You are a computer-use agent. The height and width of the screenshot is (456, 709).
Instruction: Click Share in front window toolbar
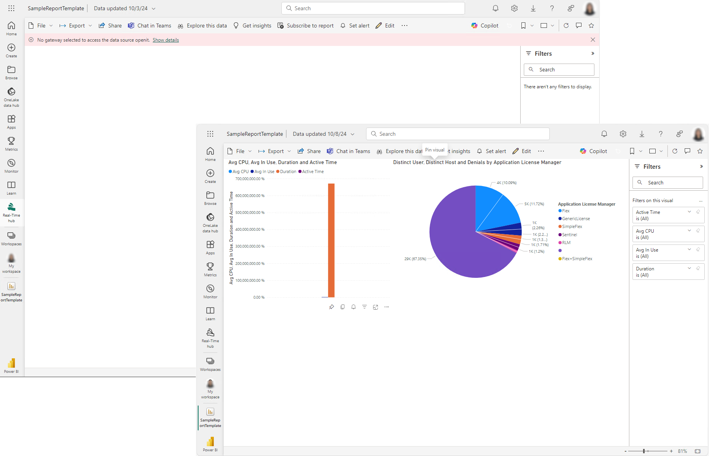pyautogui.click(x=309, y=151)
